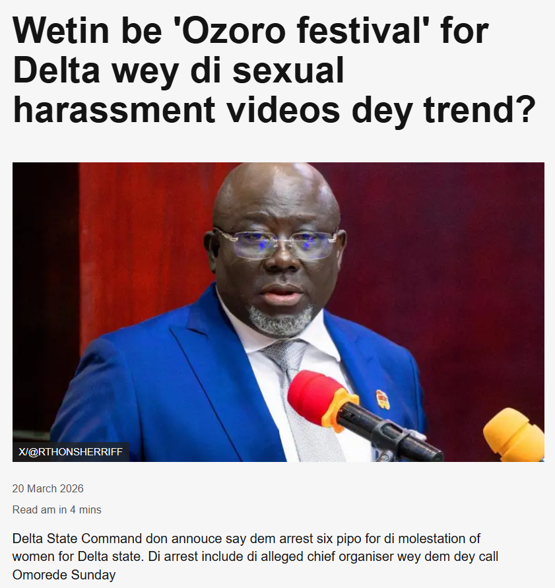Viewport: 555px width, 588px height.
Task: Click the name 'Omorede Sunday' in paragraph
Action: (x=64, y=575)
